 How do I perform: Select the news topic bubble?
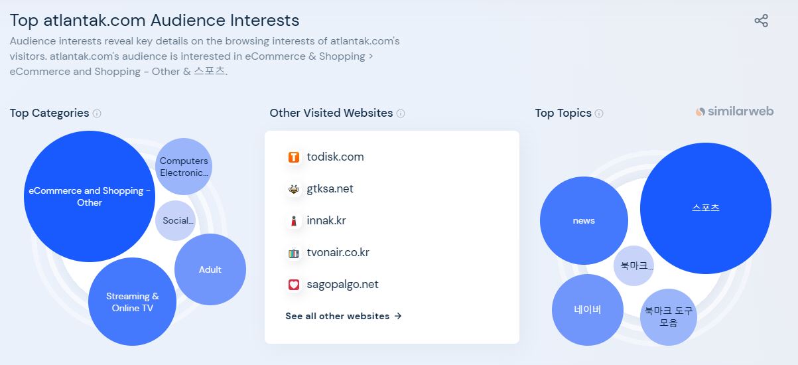coord(584,221)
